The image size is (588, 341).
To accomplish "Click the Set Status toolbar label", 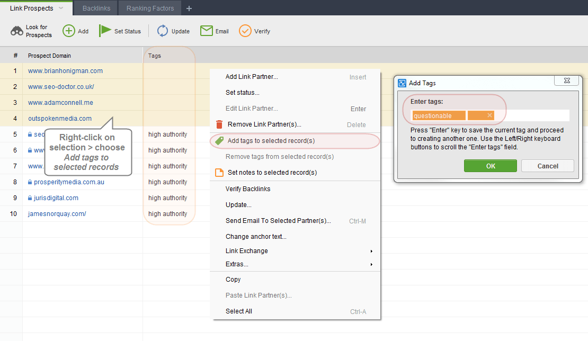I will [128, 31].
